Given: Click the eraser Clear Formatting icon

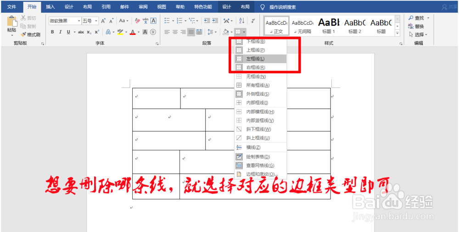Looking at the screenshot, I should (x=137, y=21).
